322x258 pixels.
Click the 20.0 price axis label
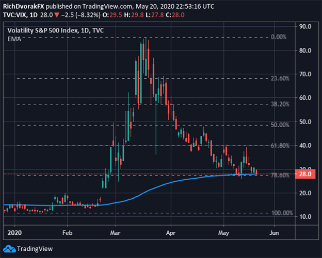coord(305,193)
